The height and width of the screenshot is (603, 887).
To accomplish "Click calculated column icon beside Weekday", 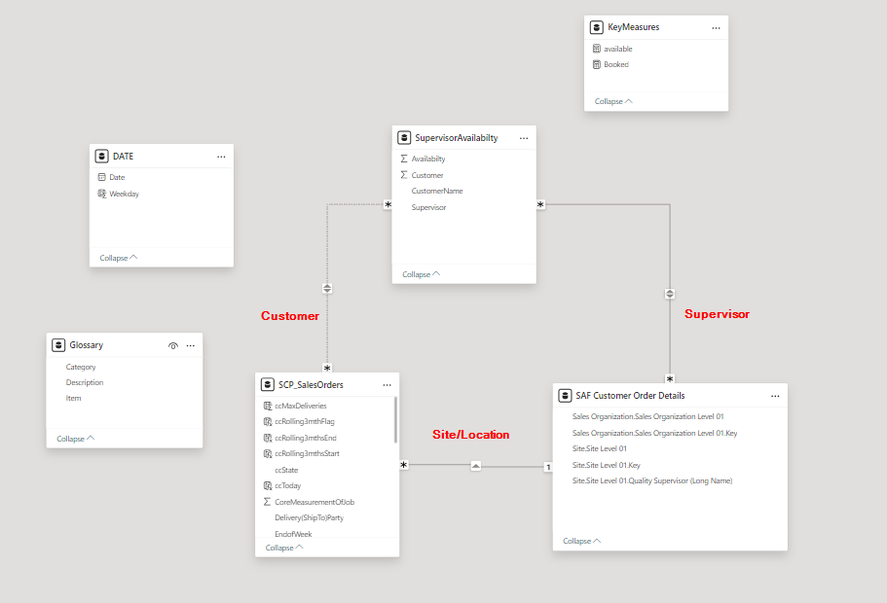I will click(x=102, y=194).
